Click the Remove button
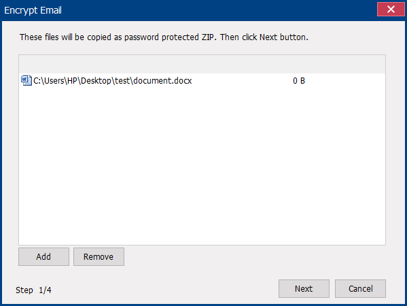Viewport: 407px width, 306px height. 99,256
